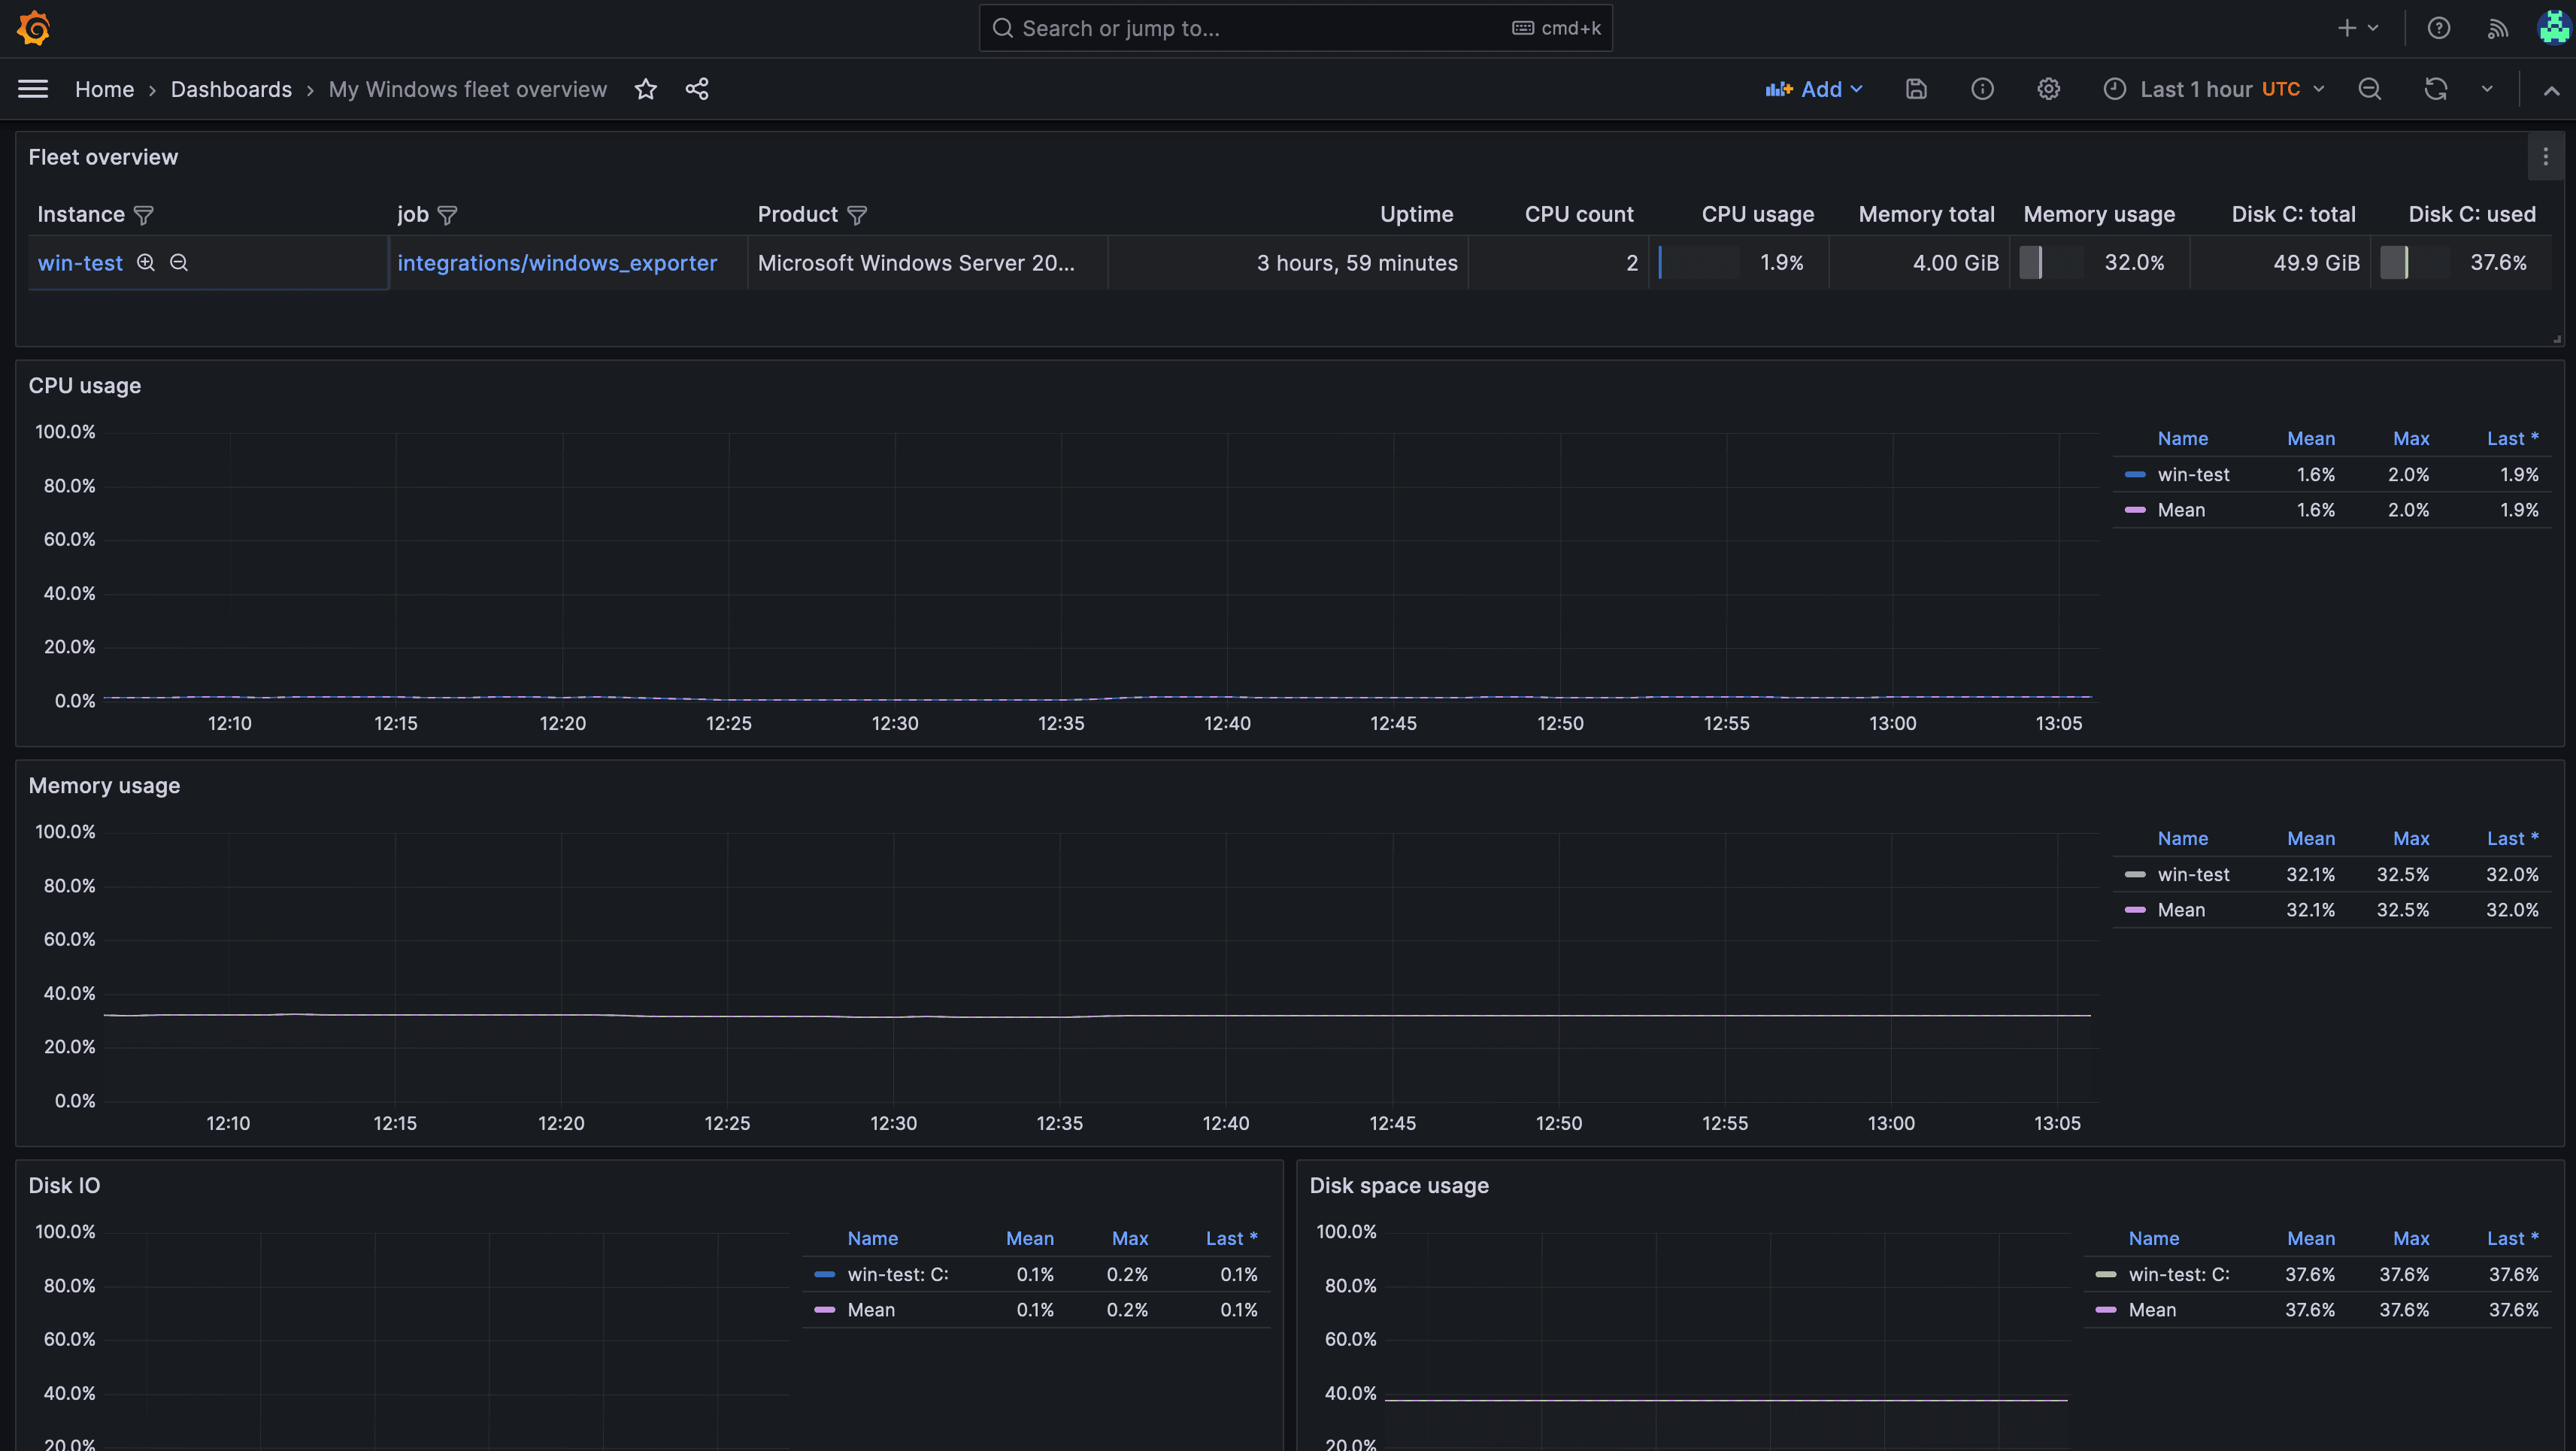2576x1451 pixels.
Task: Open the Fleet overview panel menu
Action: (2544, 156)
